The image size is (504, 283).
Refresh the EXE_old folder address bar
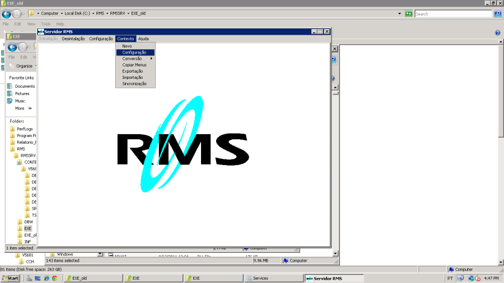409,14
